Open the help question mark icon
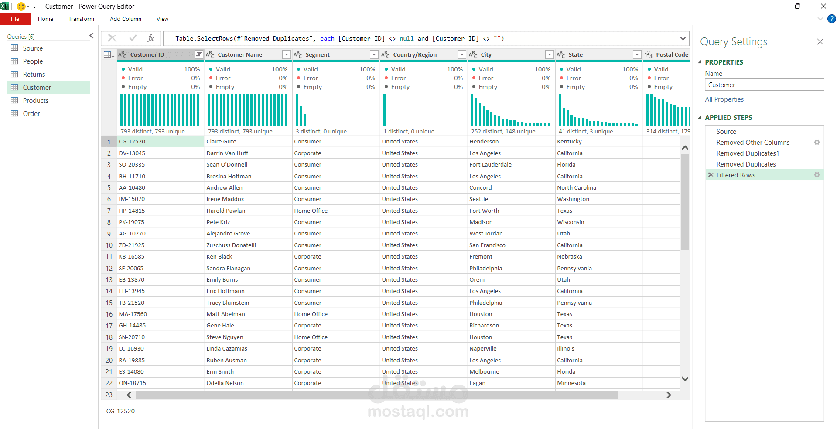 point(831,19)
